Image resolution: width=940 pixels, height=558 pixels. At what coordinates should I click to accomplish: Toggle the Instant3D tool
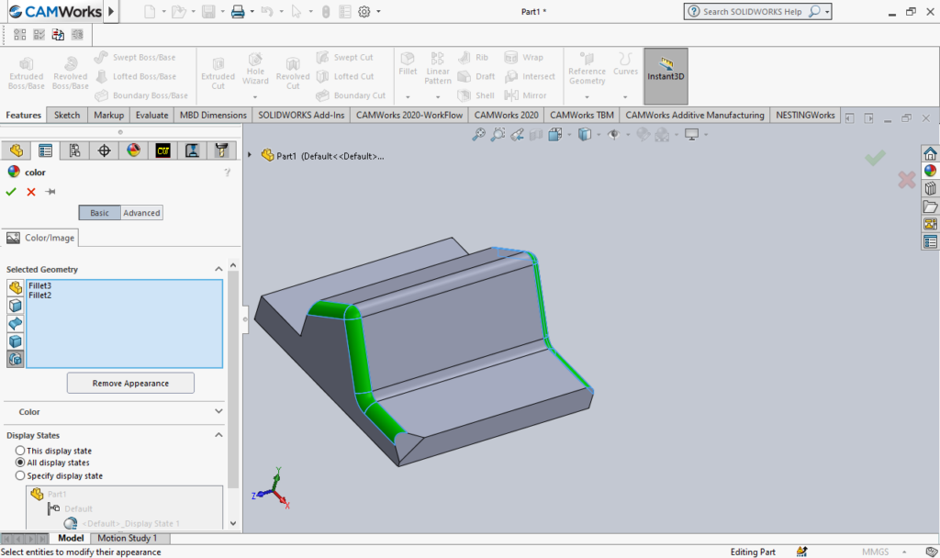pyautogui.click(x=665, y=73)
